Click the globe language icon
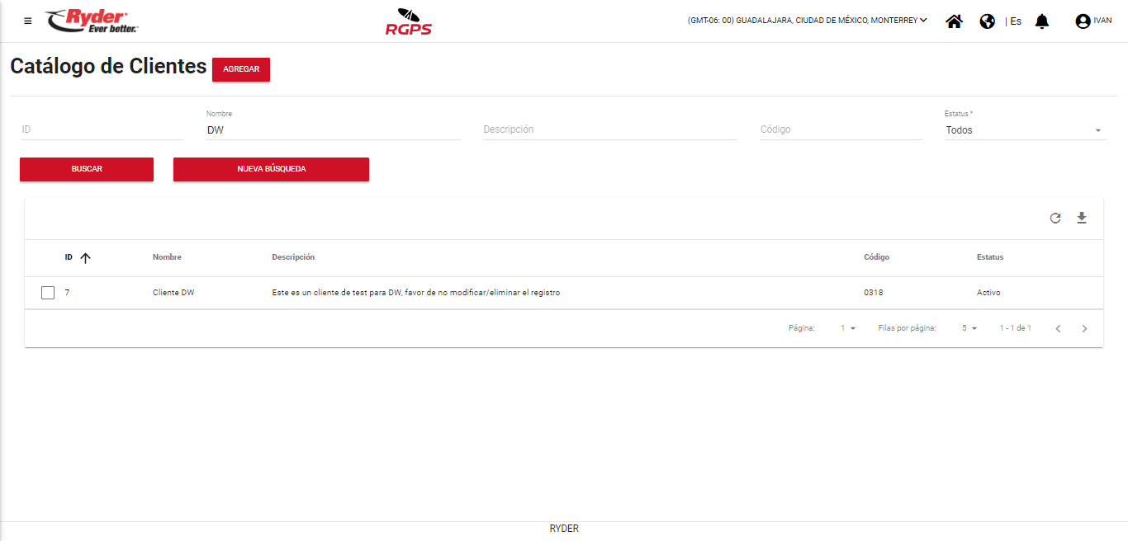 point(987,21)
